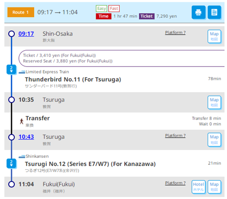Click the printer icon button

pyautogui.click(x=198, y=12)
